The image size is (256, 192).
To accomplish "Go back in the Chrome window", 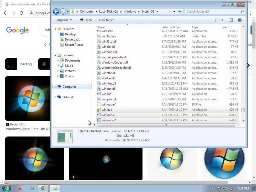I will [5, 13].
